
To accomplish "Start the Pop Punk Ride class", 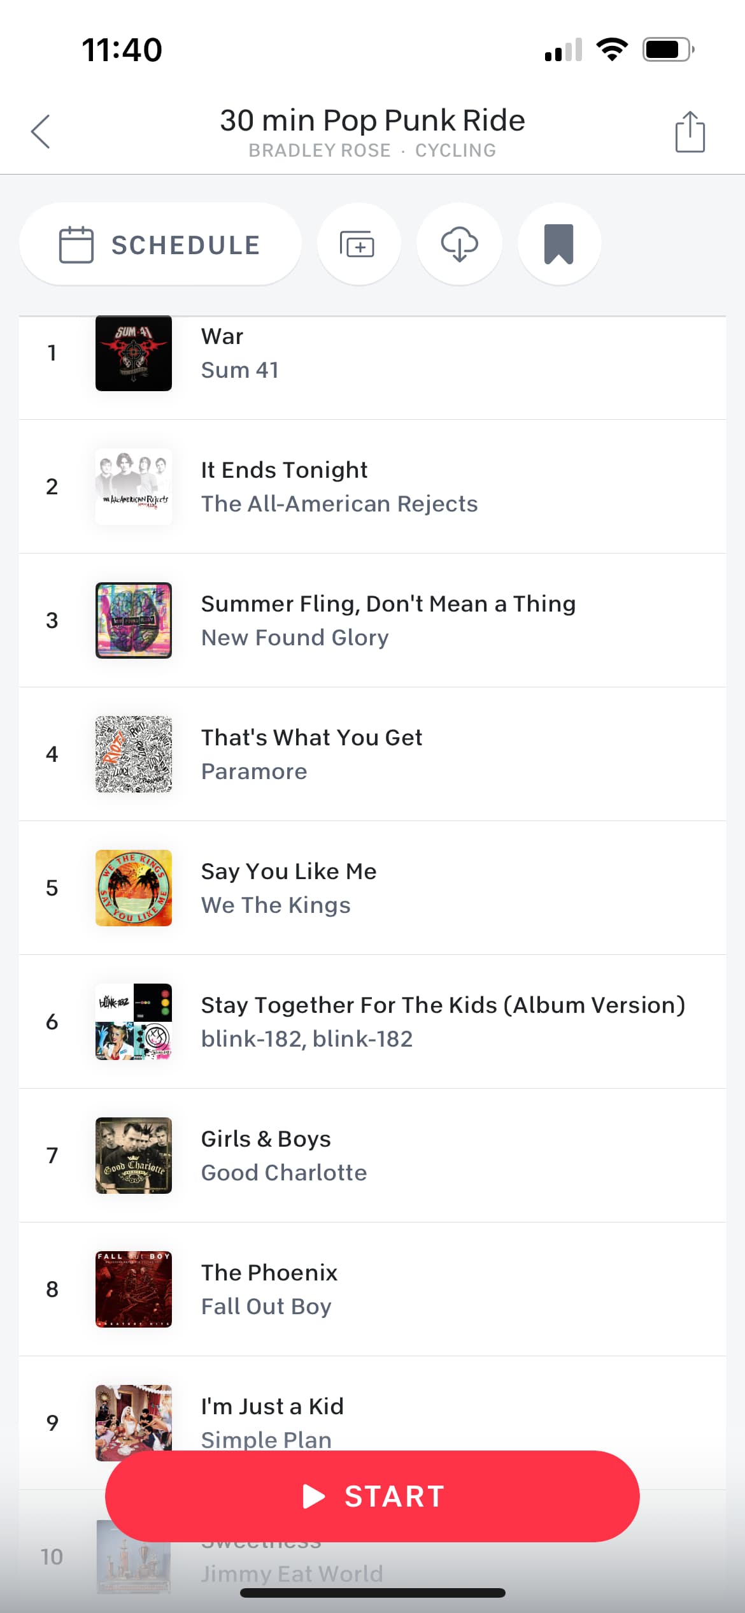I will [x=372, y=1496].
